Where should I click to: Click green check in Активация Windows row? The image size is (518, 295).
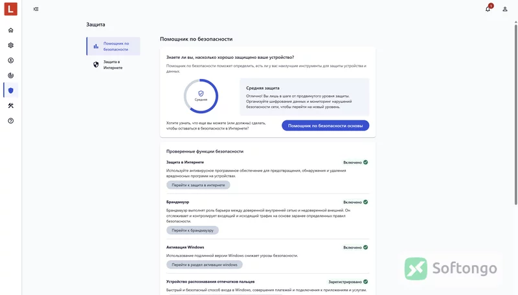click(365, 247)
